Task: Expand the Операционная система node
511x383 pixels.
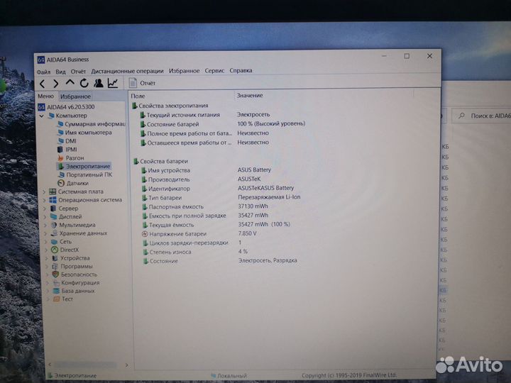Action: point(45,200)
